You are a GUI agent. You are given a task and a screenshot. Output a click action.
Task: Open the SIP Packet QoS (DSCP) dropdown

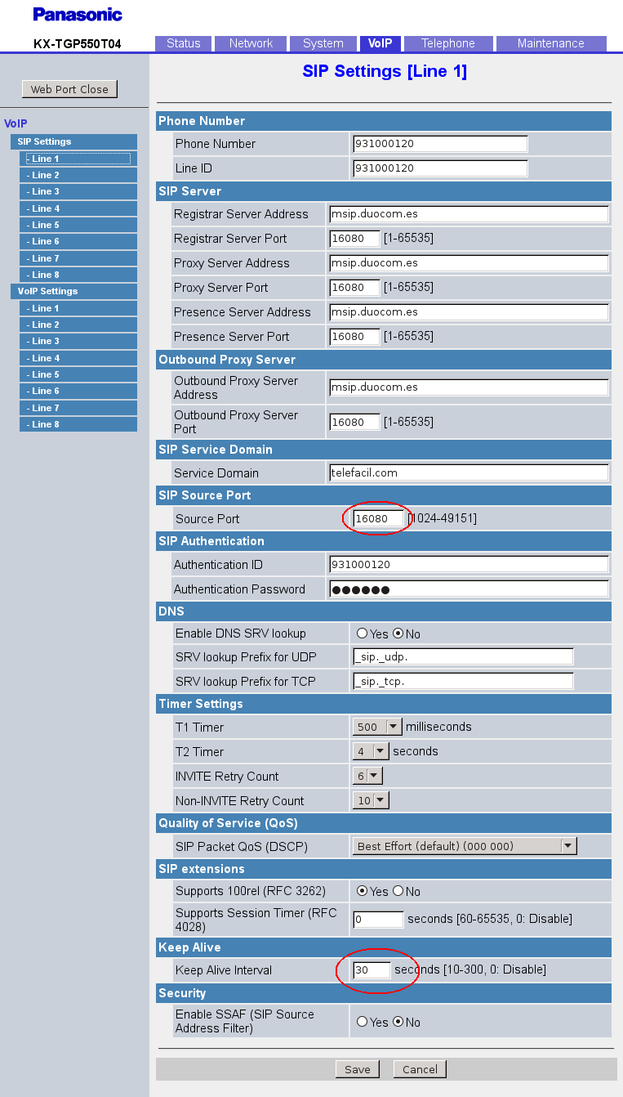pyautogui.click(x=465, y=846)
